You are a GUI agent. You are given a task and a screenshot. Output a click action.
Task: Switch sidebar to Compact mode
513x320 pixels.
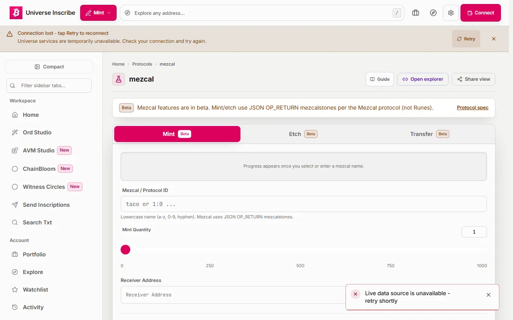[x=49, y=67]
